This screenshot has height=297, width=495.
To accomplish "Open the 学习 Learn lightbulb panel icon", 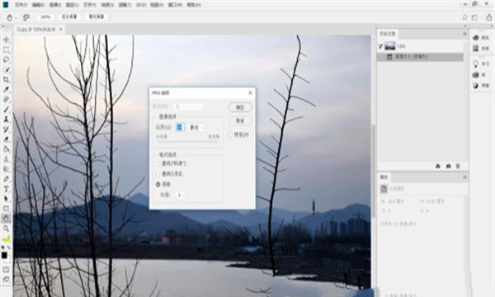I will pos(476,64).
